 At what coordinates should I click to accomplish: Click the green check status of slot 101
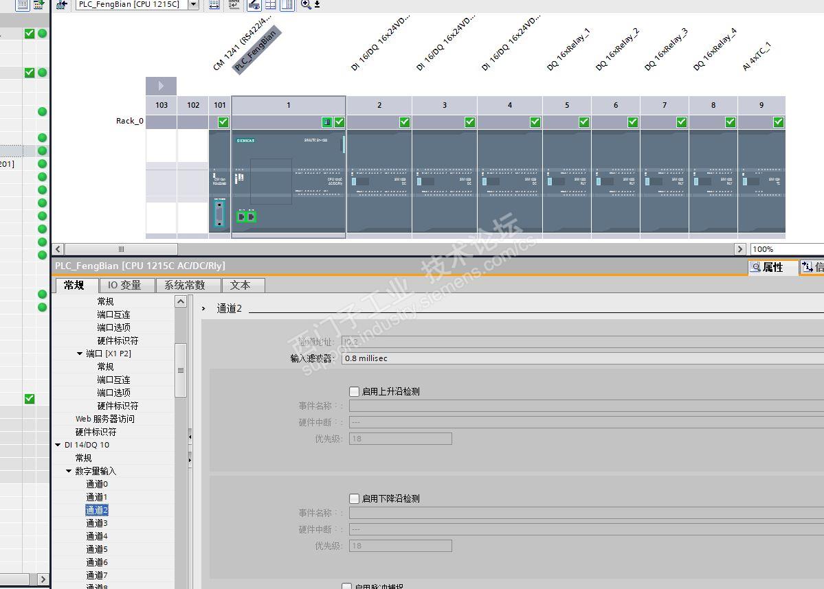[223, 122]
